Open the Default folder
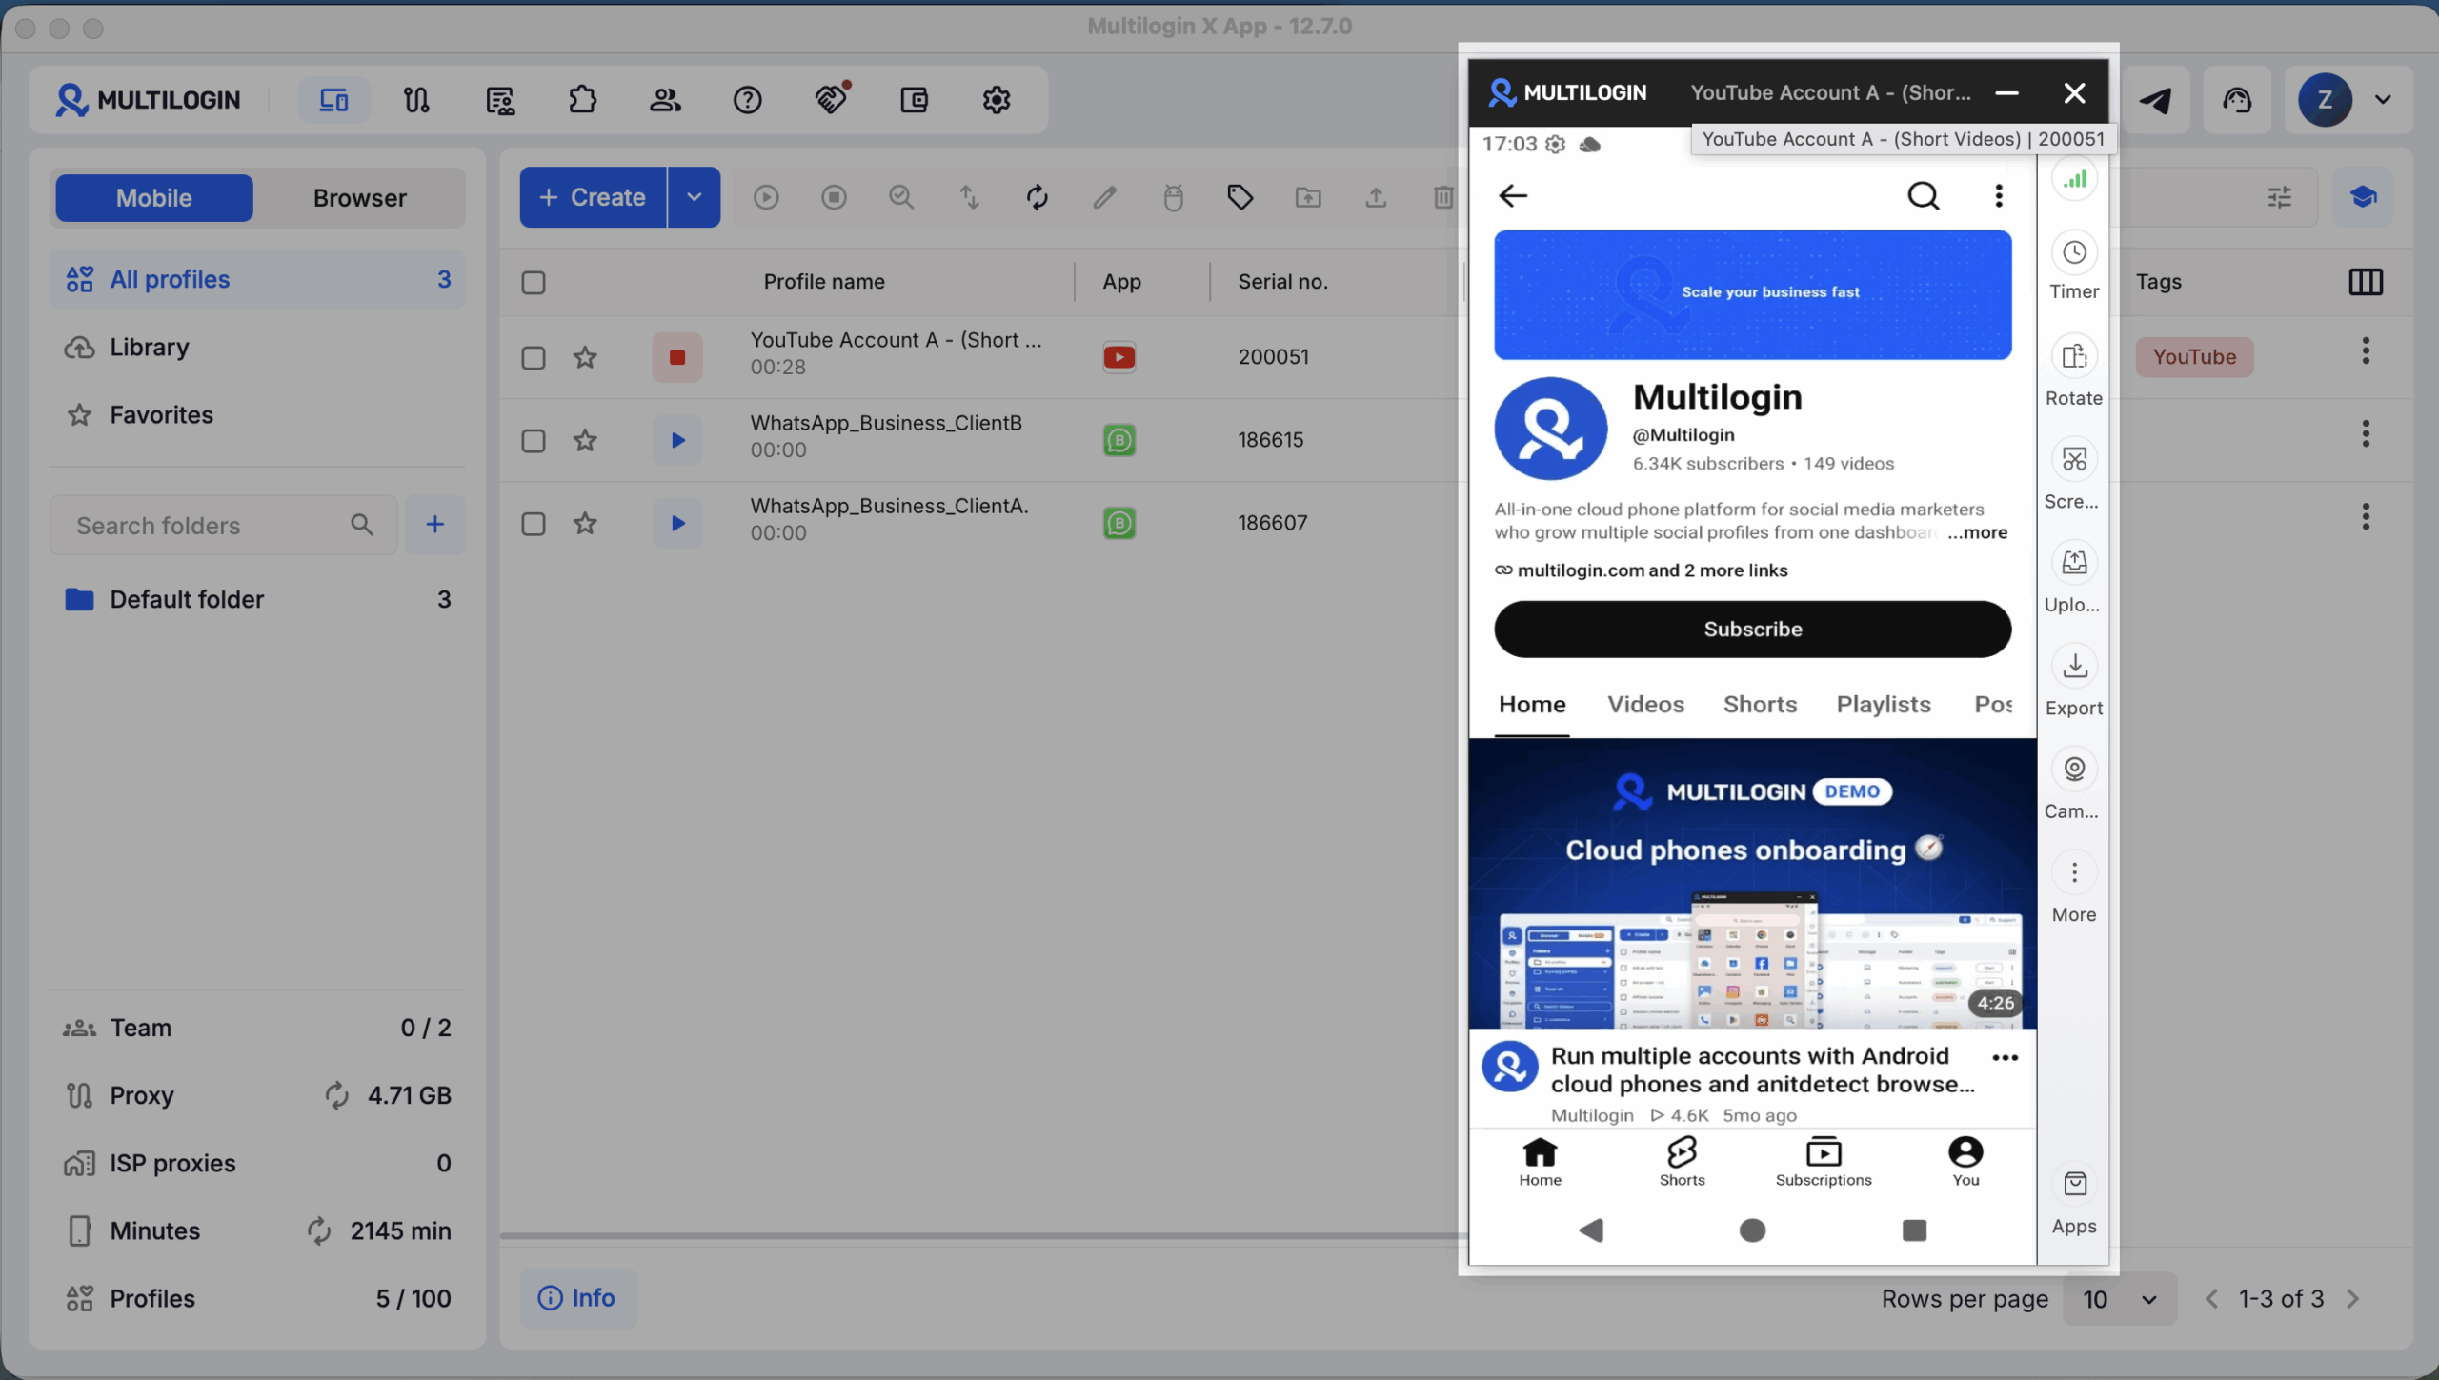Screen dimensions: 2439x1380 [257, 599]
